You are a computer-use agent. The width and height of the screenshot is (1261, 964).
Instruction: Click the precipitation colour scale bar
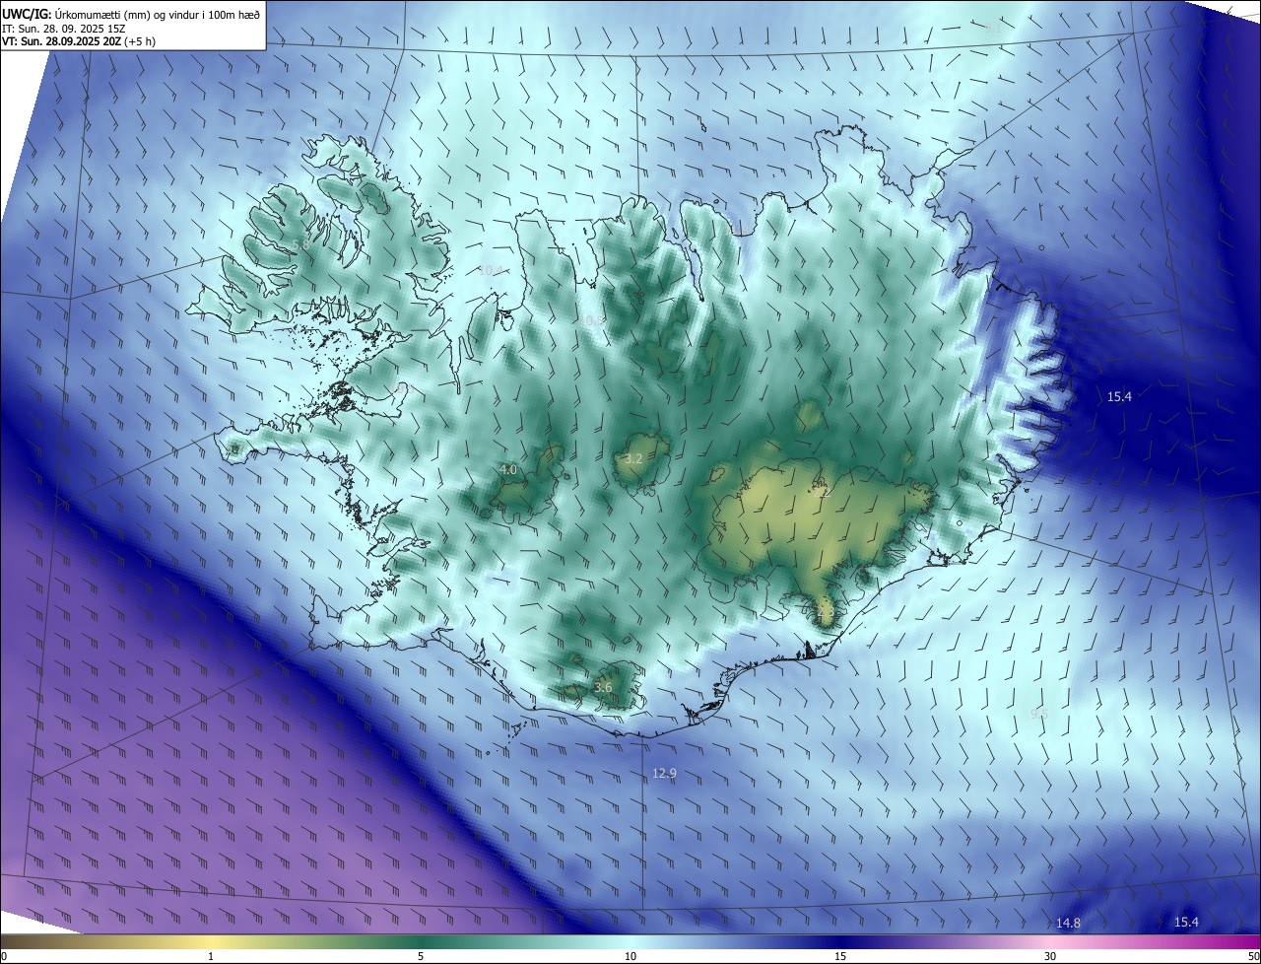tap(630, 941)
